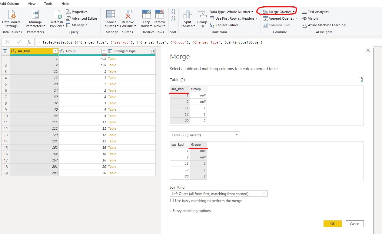
Task: Sort ascending with A-Z icon
Action: tap(173, 12)
